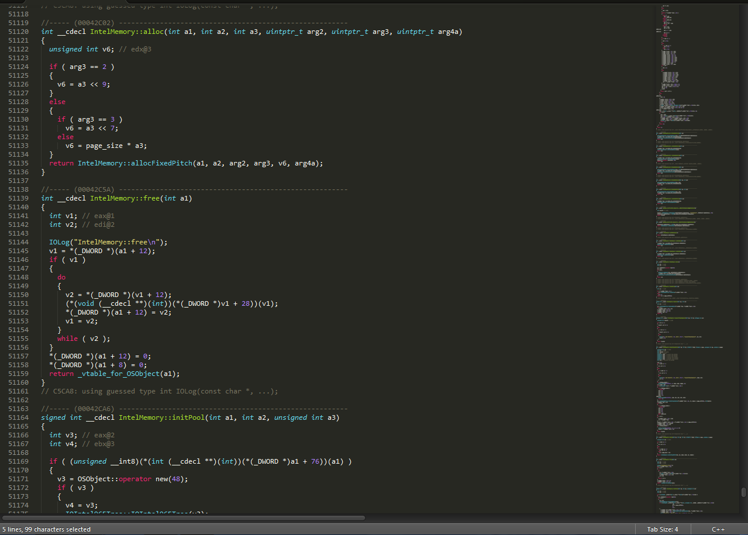The width and height of the screenshot is (748, 535).
Task: Click the horizontal scrollbar thumb
Action: [184, 517]
